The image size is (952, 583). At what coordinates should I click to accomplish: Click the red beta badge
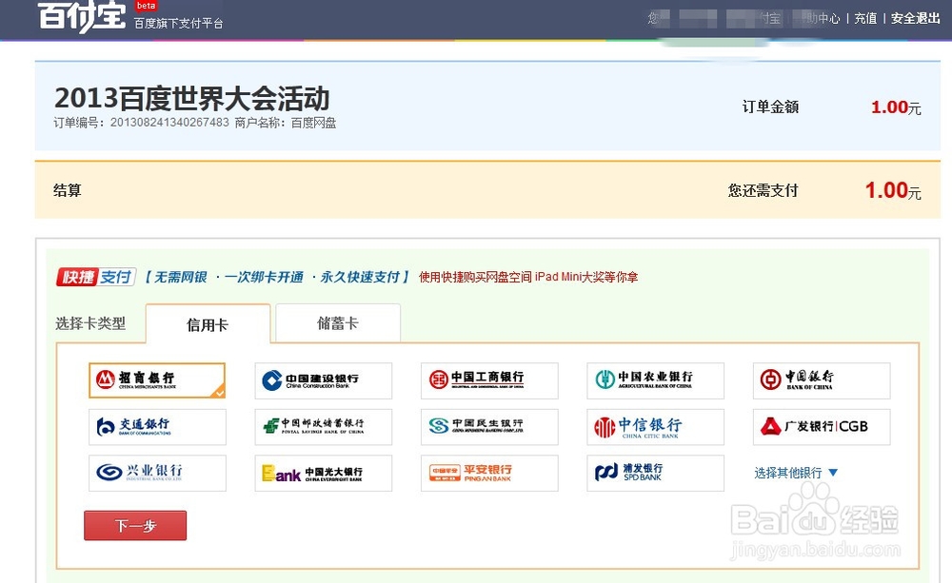click(146, 6)
